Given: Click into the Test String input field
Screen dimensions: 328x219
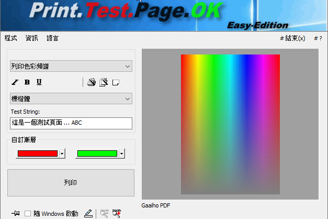Looking at the screenshot, I should [71, 123].
